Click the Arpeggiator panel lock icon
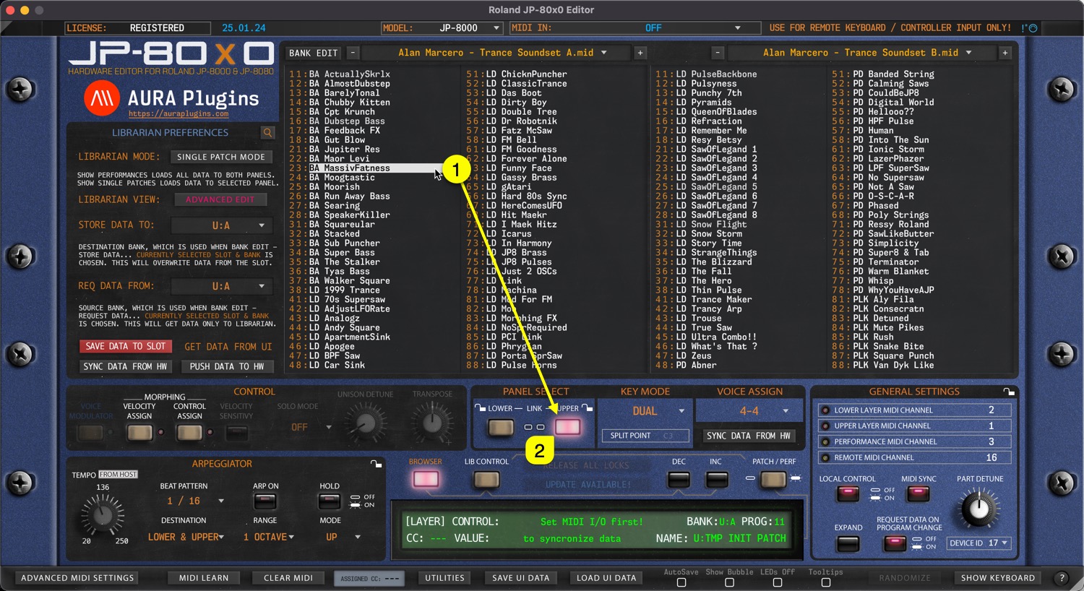 click(376, 464)
